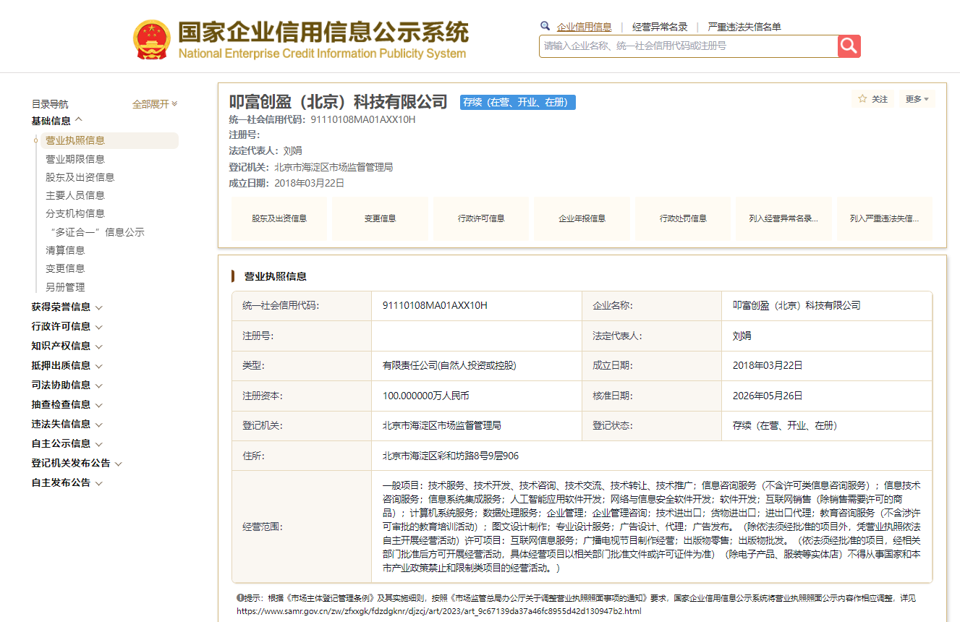Open 变更信息 in the sidebar tree

coord(65,268)
